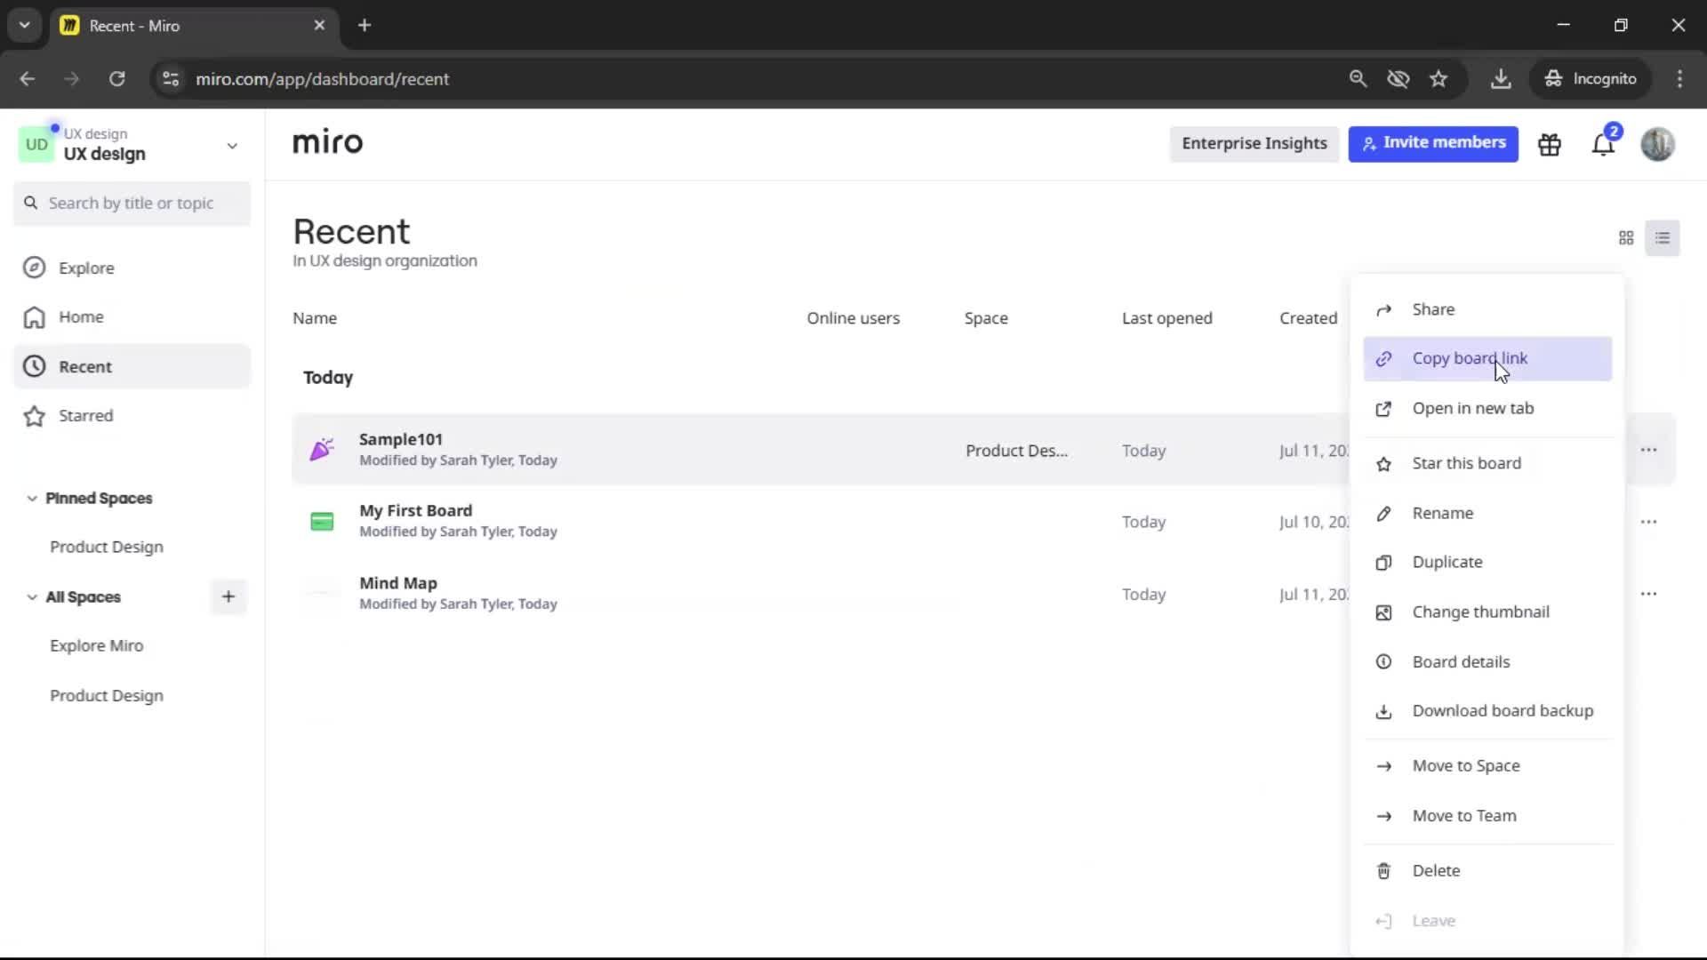
Task: Focus the search by title field
Action: pos(132,204)
